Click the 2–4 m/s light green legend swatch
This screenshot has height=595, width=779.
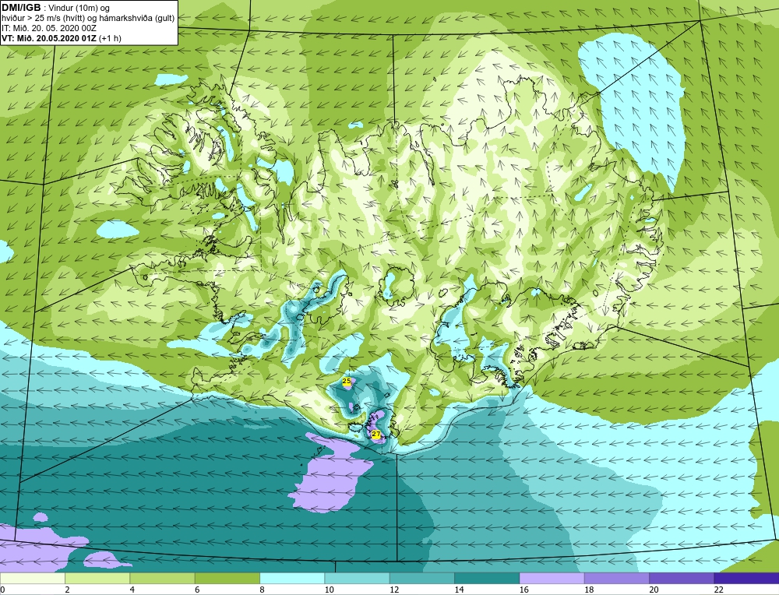coord(97,578)
